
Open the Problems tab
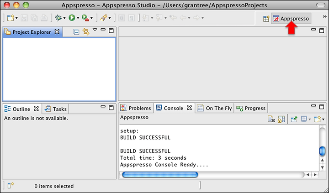point(136,108)
